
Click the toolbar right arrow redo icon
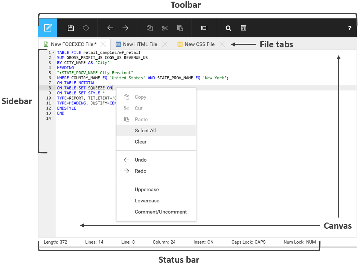(x=125, y=28)
